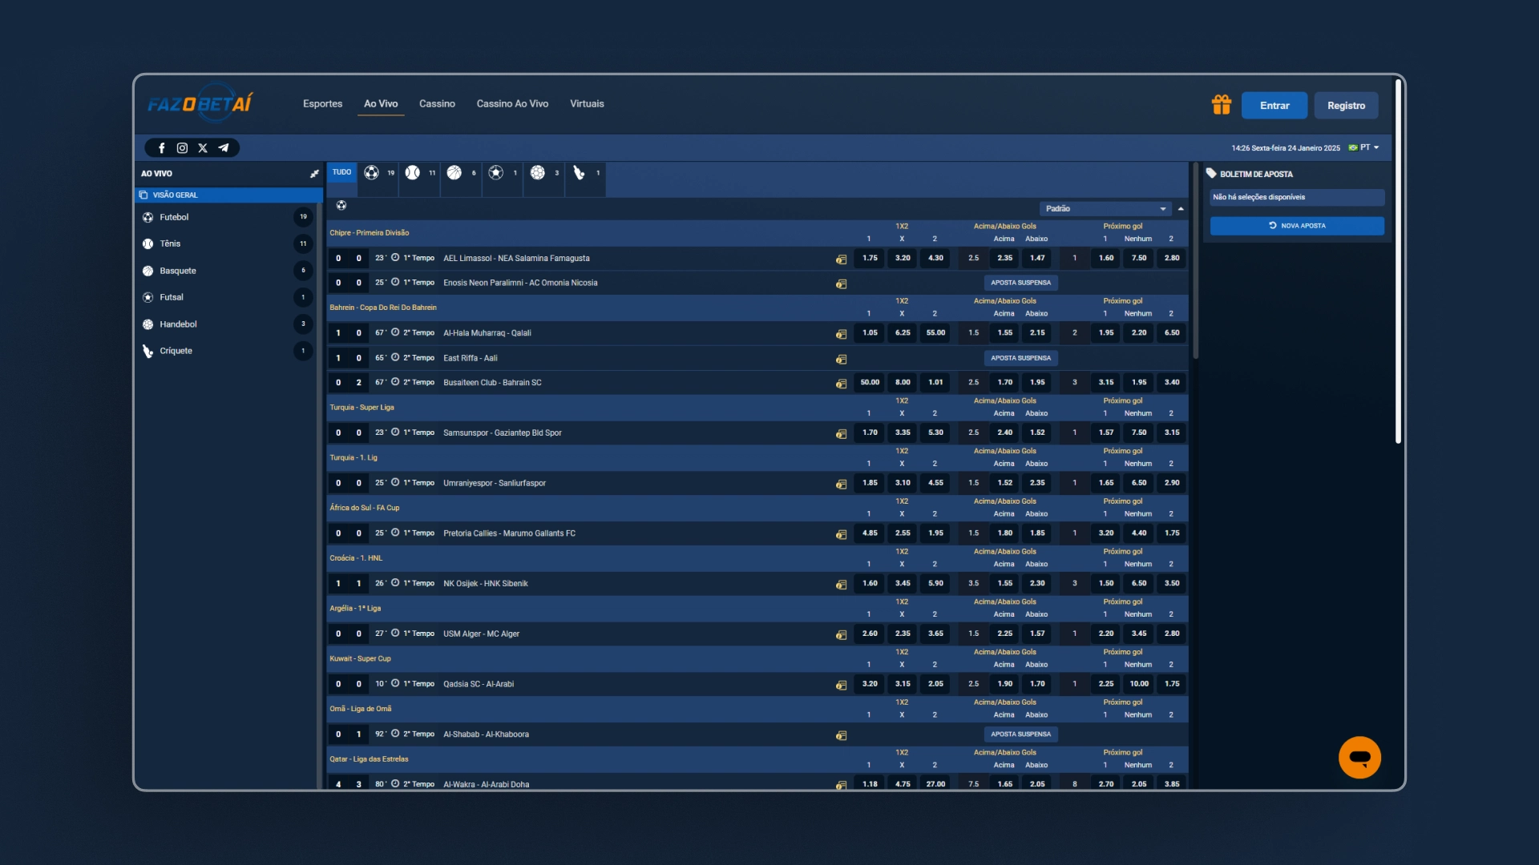Open stats icon for East Riffa - Aali

pos(841,359)
